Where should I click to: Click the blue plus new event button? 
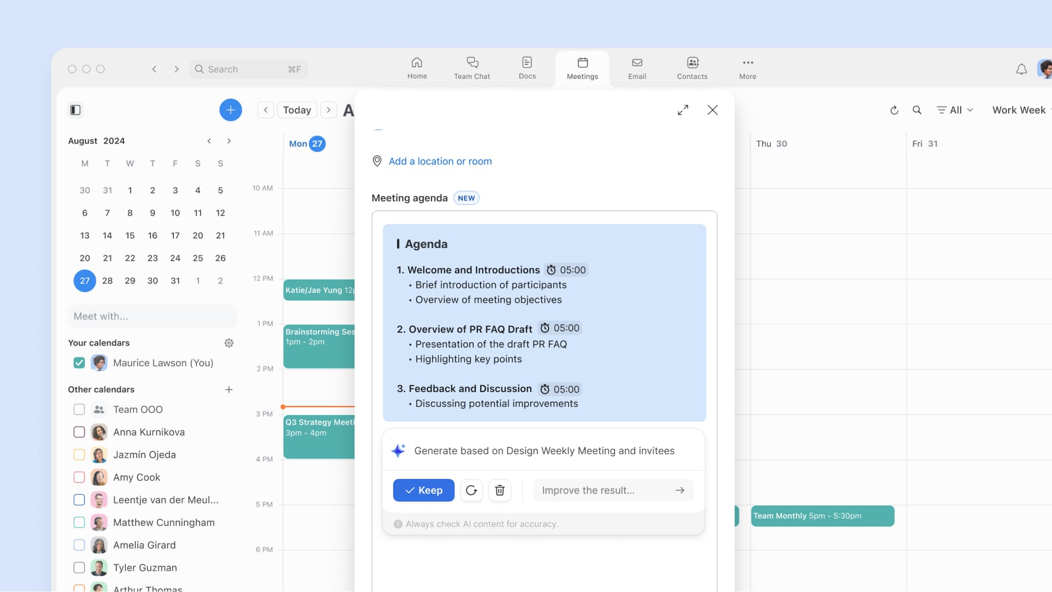coord(230,110)
